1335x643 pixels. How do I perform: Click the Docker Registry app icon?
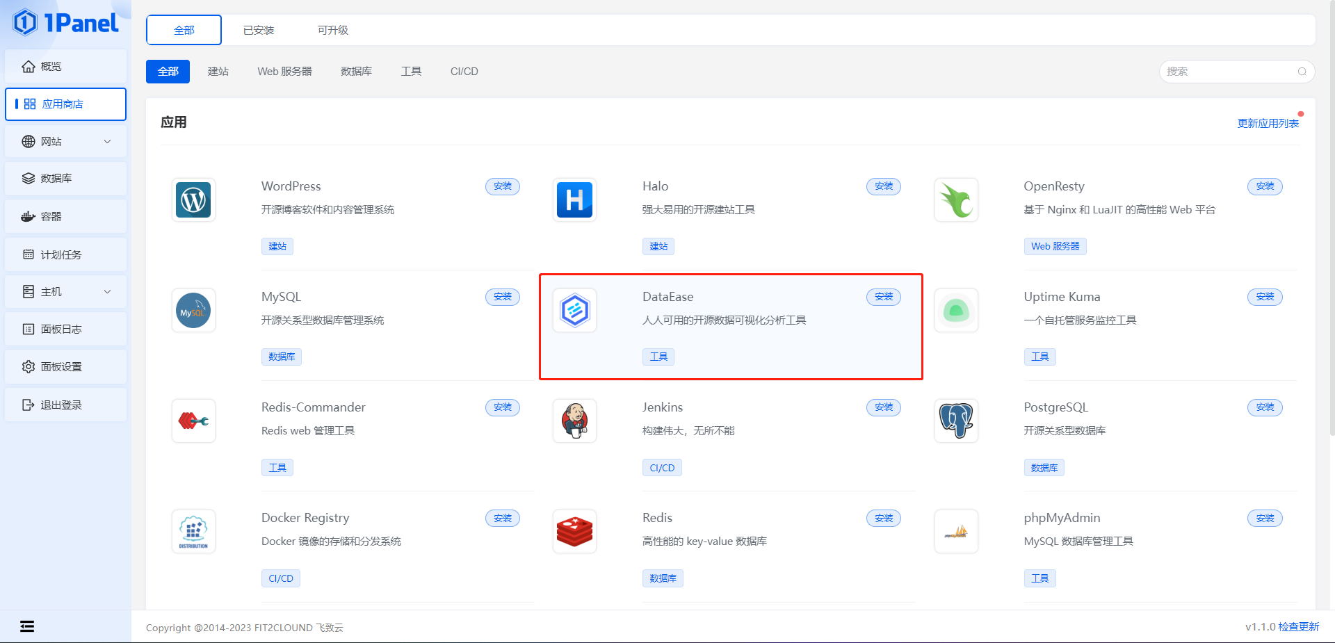(x=193, y=532)
